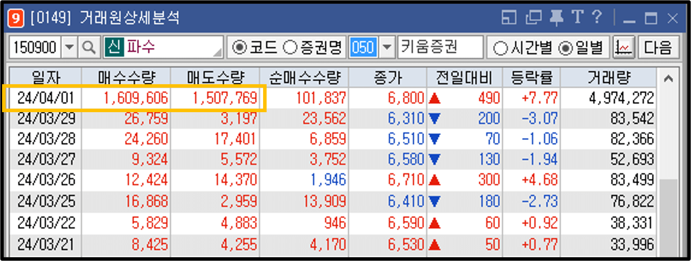Search stock code with magnifier icon
Screen dimensions: 691x261
pyautogui.click(x=89, y=47)
